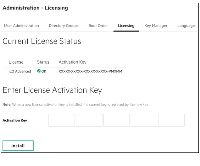Viewport: 200px width, 166px height.
Task: Open the User Administration tab
Action: [x=21, y=26]
